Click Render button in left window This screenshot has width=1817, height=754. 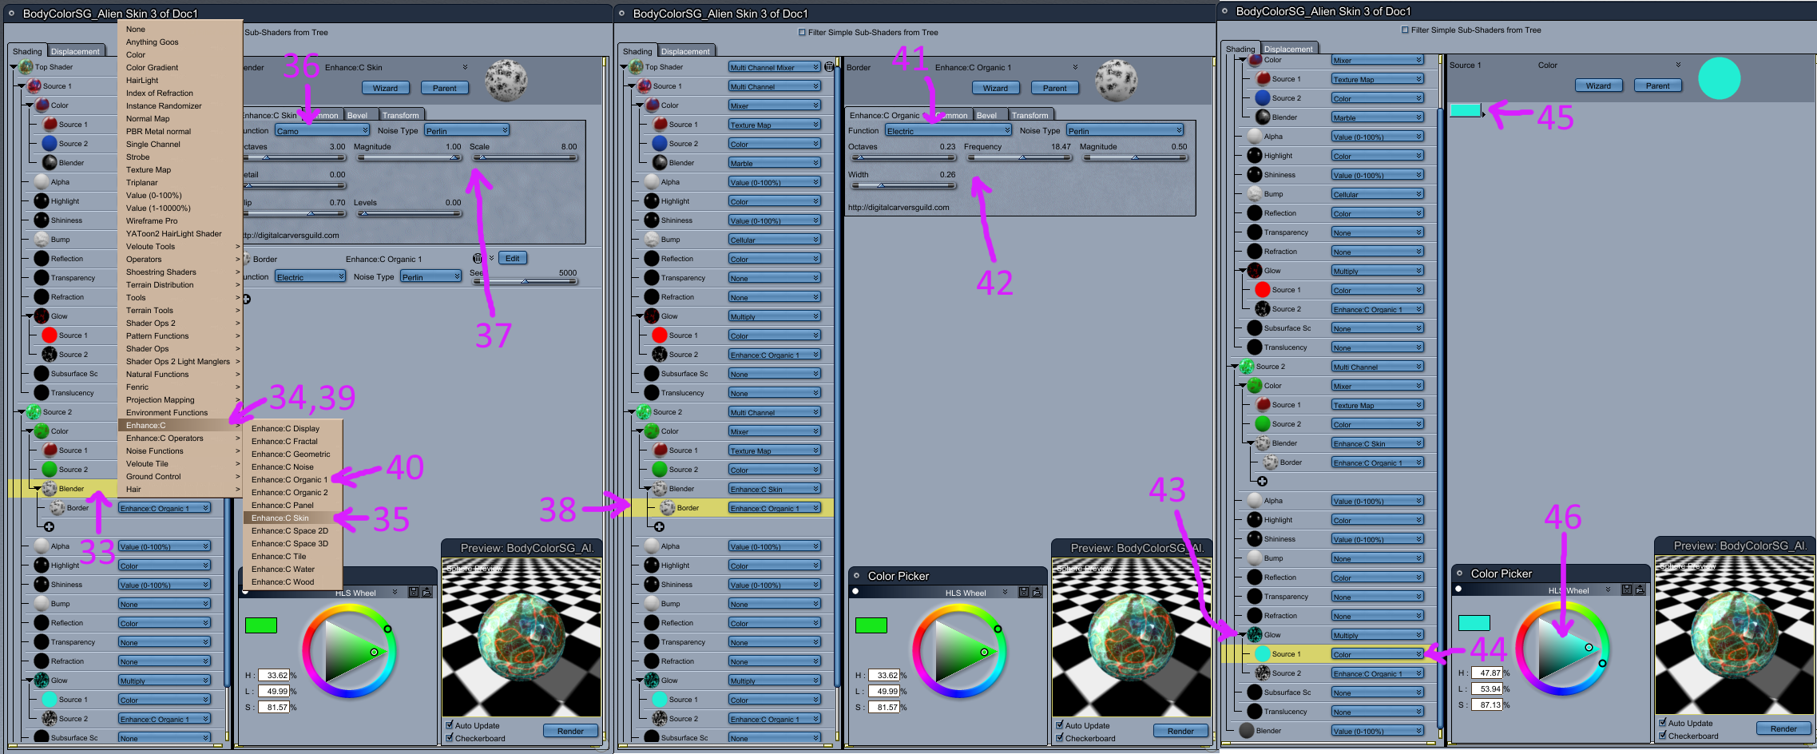[570, 731]
